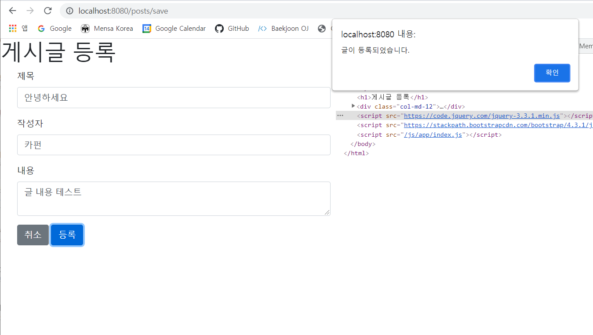The image size is (593, 335).
Task: Expand the div class col-md-12 node
Action: pyautogui.click(x=353, y=106)
